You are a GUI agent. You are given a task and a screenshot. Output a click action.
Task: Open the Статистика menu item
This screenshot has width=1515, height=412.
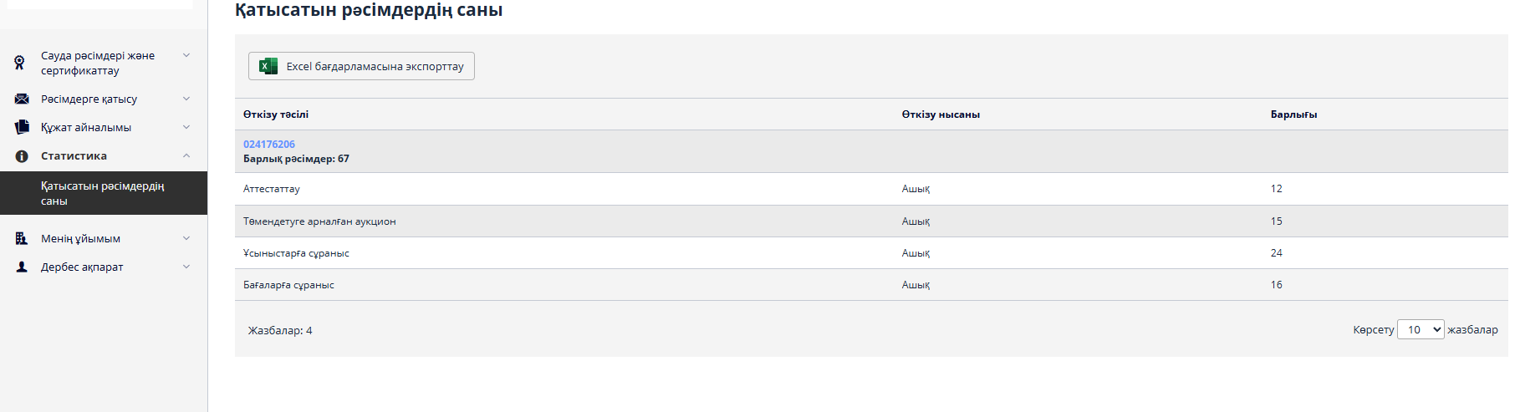[x=74, y=156]
